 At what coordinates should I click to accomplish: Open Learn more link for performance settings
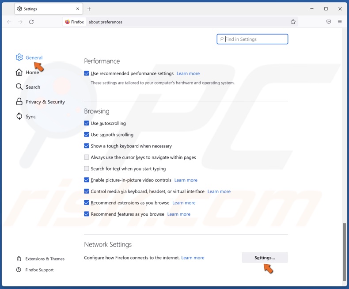pos(188,73)
